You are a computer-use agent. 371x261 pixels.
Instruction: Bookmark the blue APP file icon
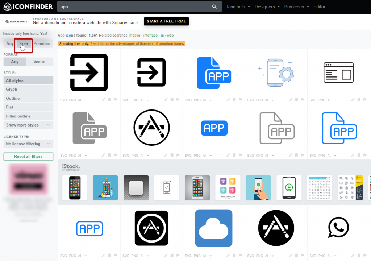pos(234,100)
